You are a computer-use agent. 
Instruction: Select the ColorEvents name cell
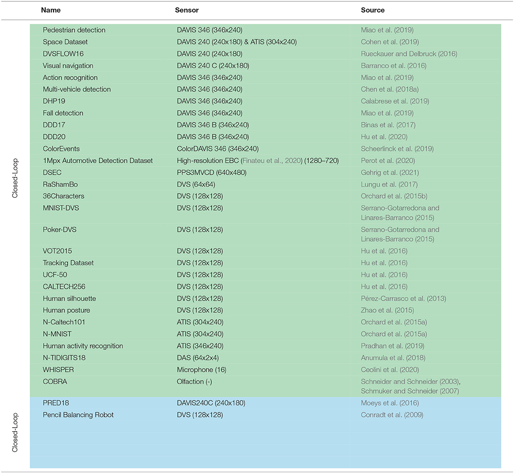click(61, 149)
